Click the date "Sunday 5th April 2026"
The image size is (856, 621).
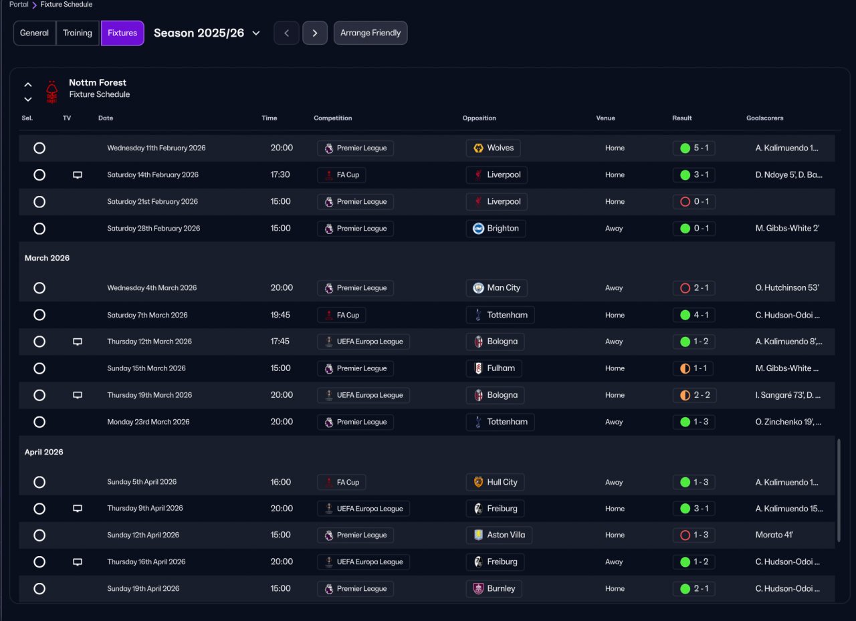point(142,482)
